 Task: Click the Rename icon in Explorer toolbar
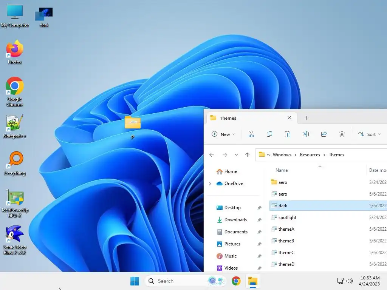[305, 134]
